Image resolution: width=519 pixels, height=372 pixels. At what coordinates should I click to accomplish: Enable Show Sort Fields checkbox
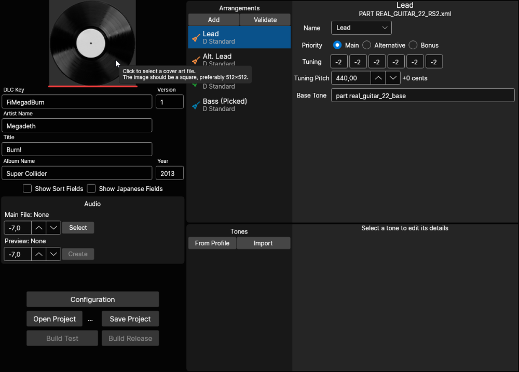click(x=28, y=188)
